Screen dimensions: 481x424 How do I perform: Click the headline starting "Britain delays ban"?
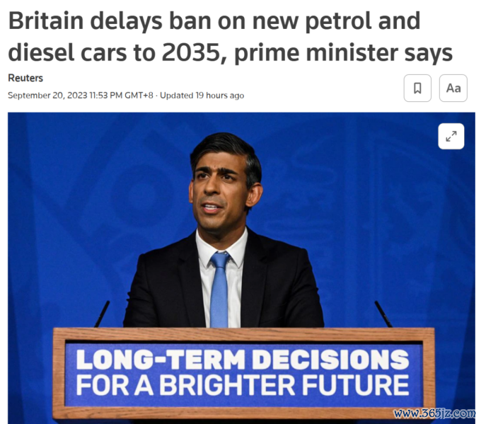click(230, 37)
